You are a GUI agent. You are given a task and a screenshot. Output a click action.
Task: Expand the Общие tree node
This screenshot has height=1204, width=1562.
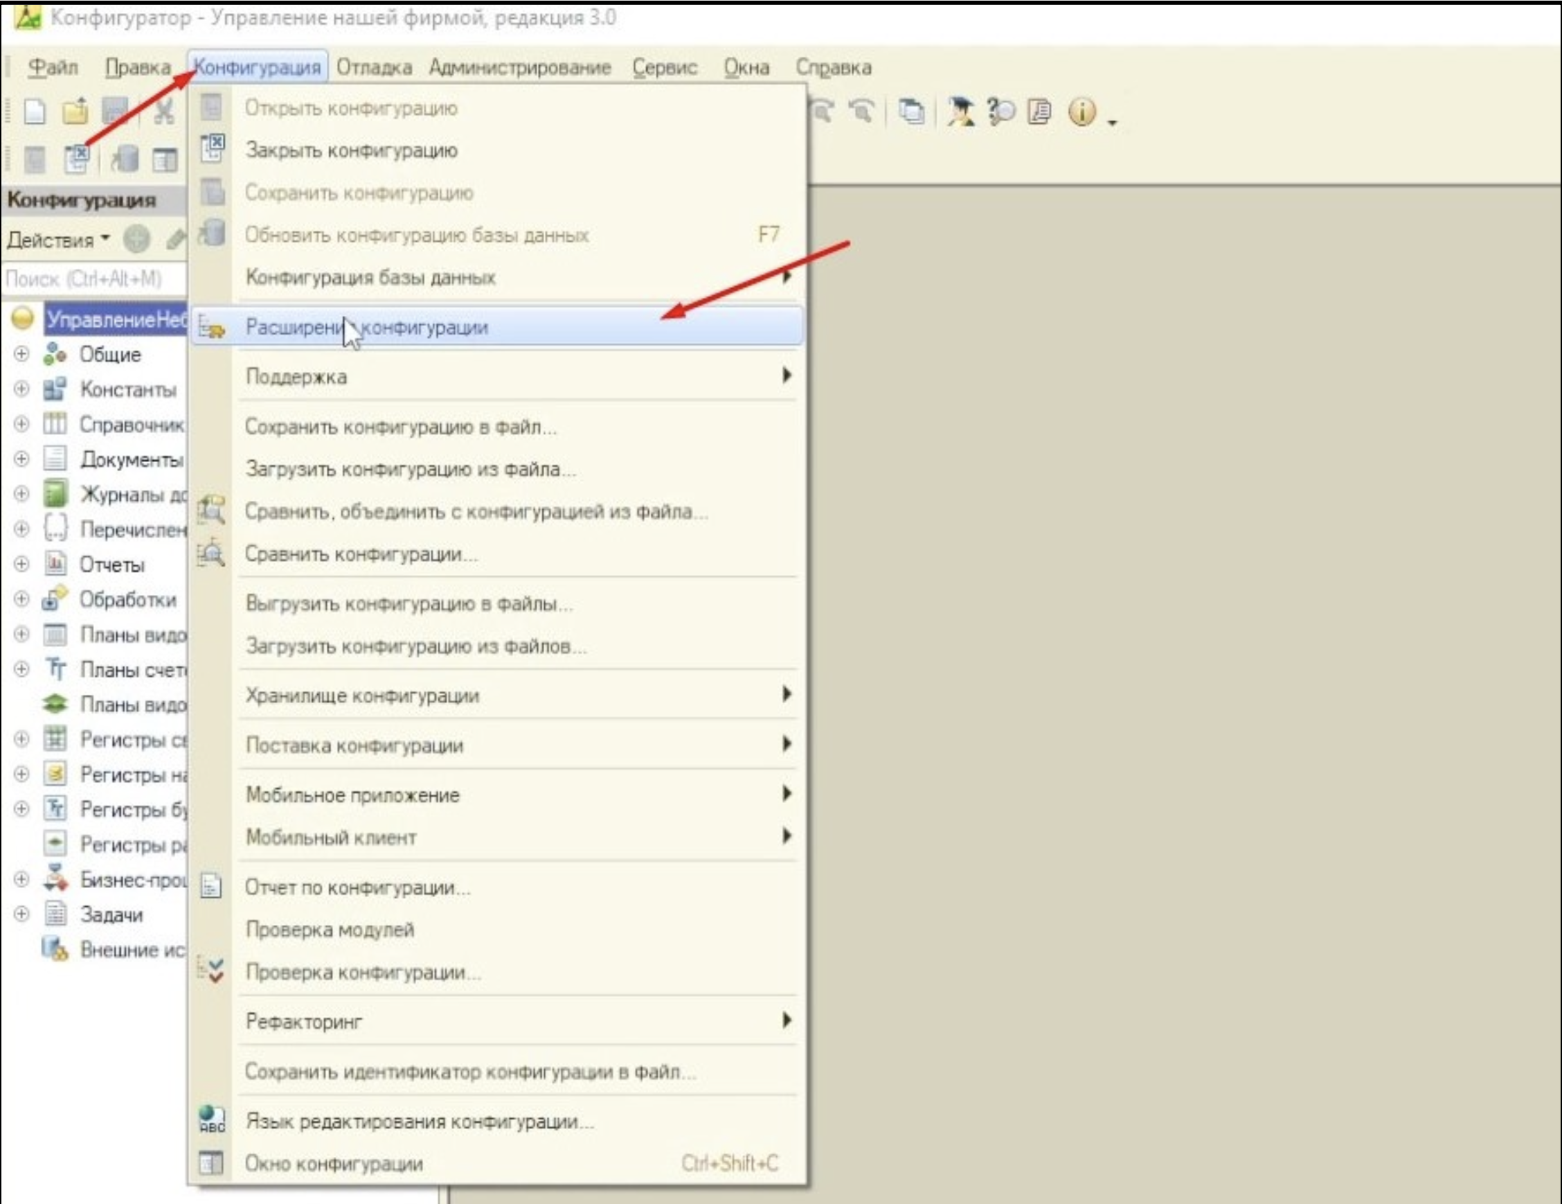(21, 354)
